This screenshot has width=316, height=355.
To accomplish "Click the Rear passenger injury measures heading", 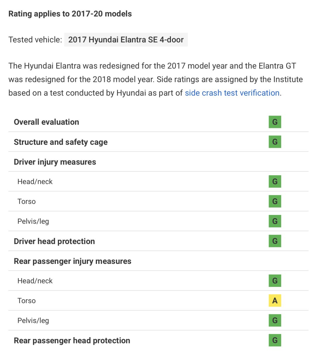I will (x=73, y=261).
